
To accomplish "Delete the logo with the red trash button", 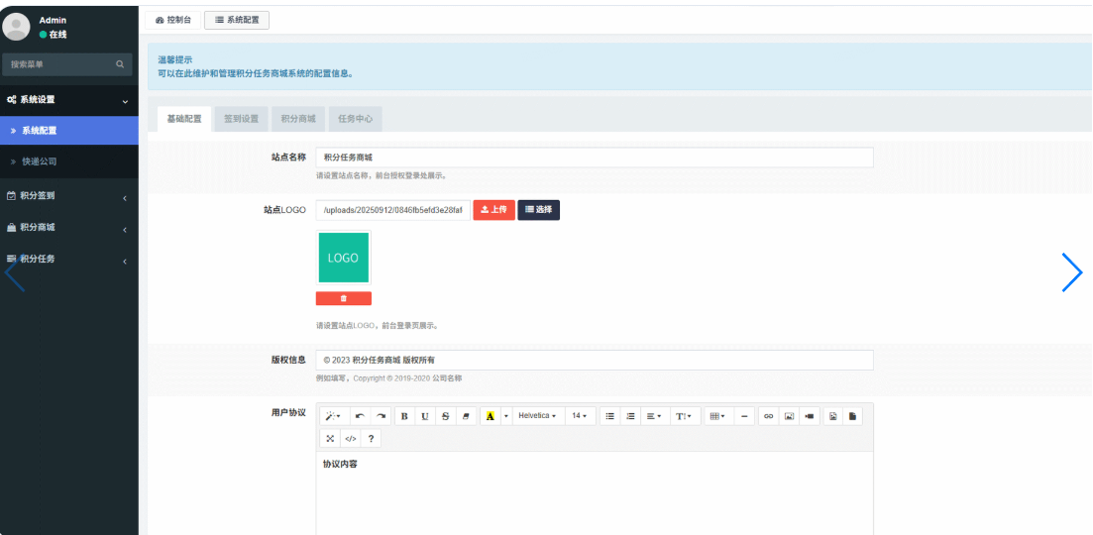I will [x=343, y=298].
